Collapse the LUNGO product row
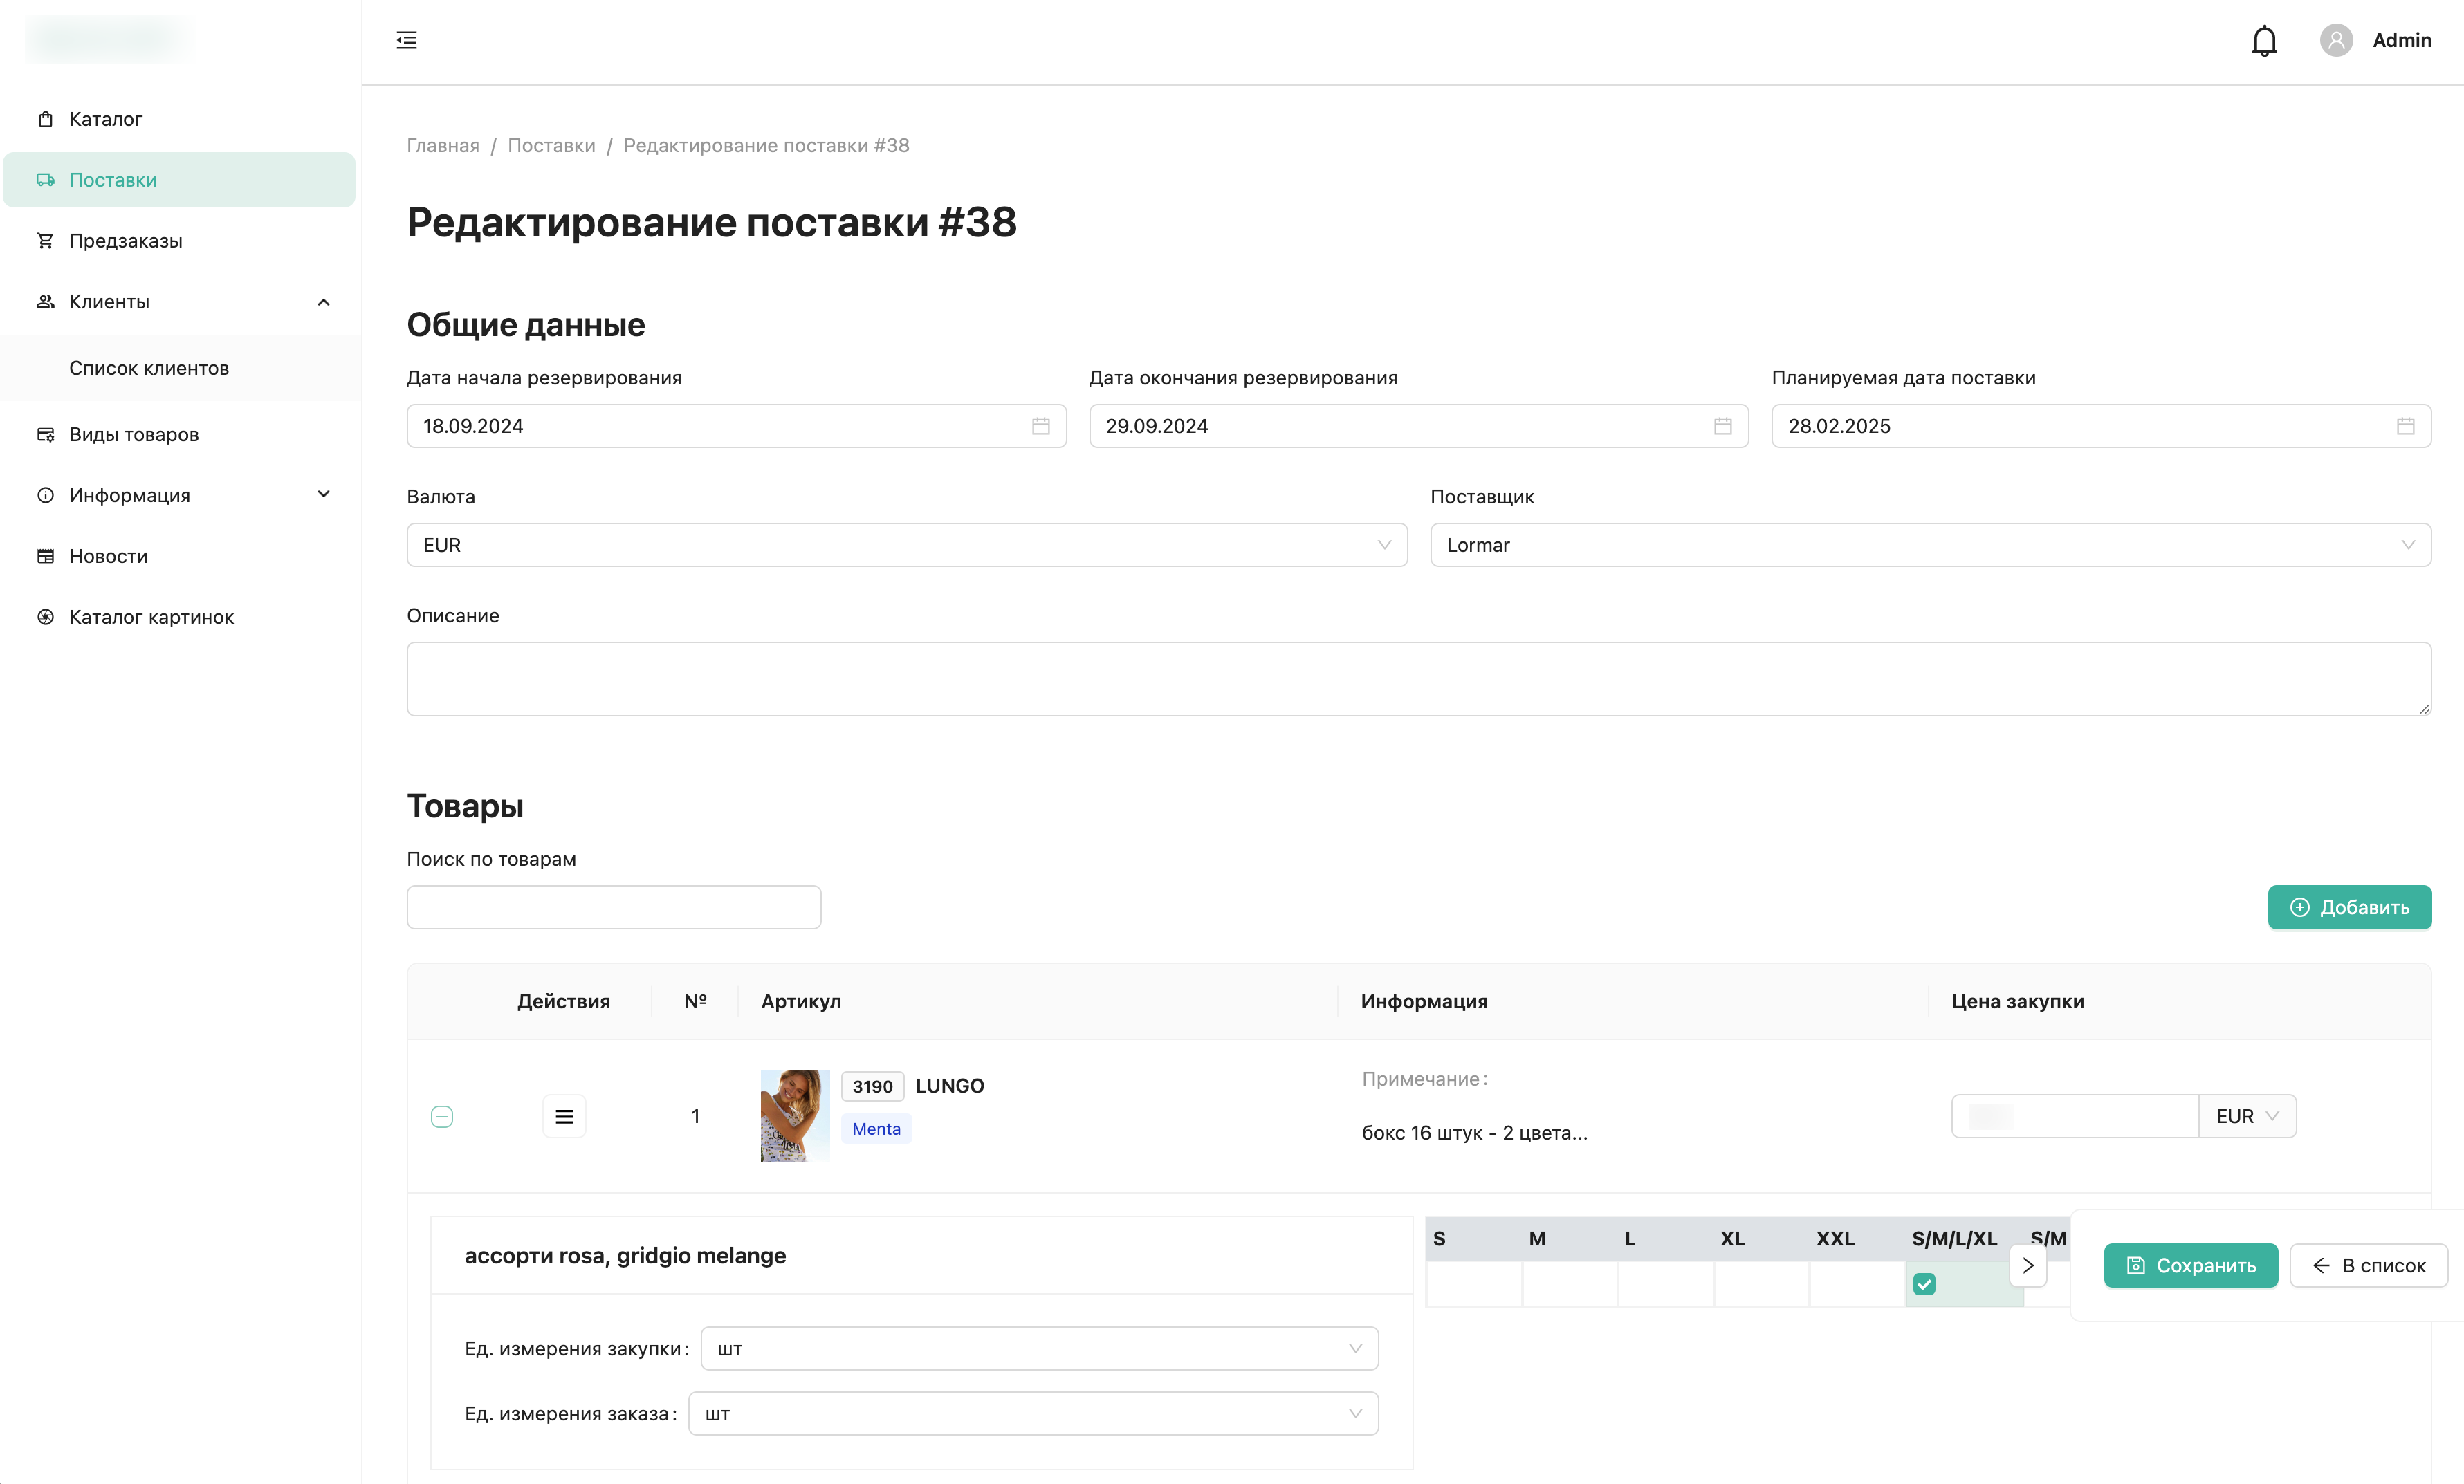The width and height of the screenshot is (2464, 1484). (x=442, y=1116)
